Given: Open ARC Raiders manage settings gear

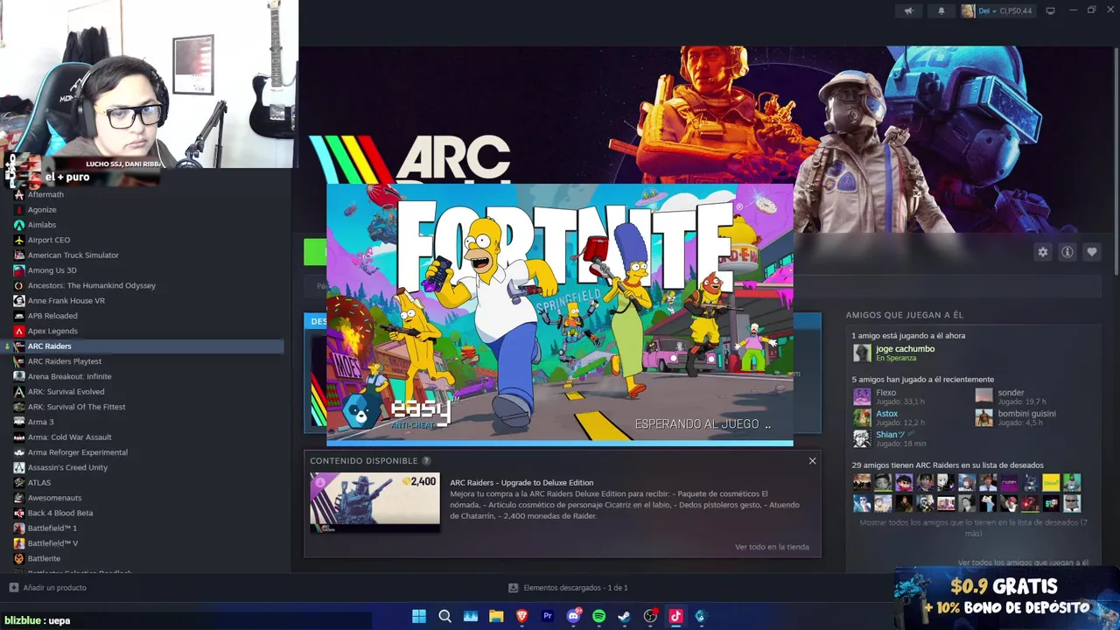Looking at the screenshot, I should [1042, 252].
